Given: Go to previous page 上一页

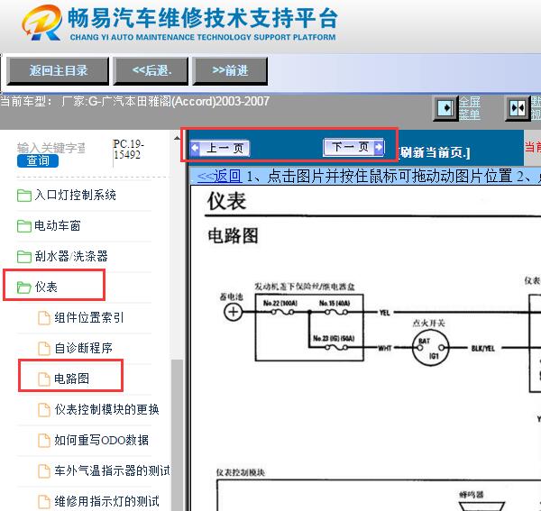Looking at the screenshot, I should tap(220, 149).
